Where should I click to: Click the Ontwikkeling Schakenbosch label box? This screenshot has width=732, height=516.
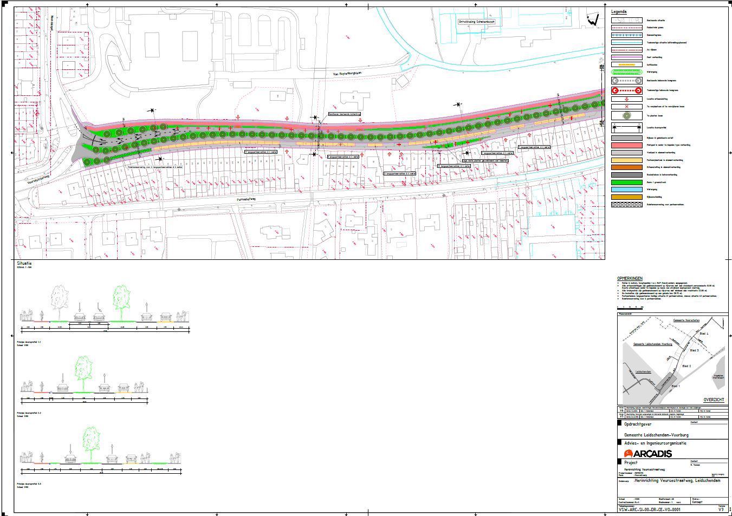click(477, 22)
